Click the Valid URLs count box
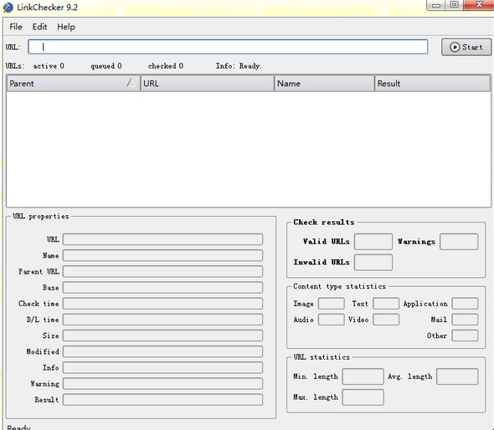 [373, 242]
